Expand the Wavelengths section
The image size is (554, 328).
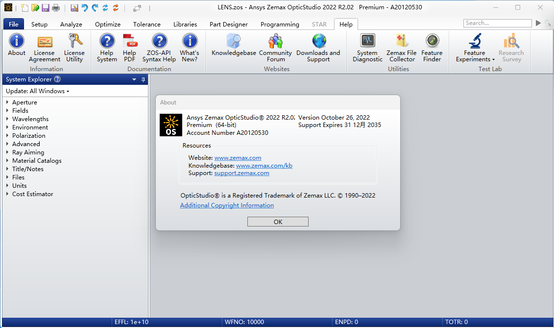coord(7,119)
